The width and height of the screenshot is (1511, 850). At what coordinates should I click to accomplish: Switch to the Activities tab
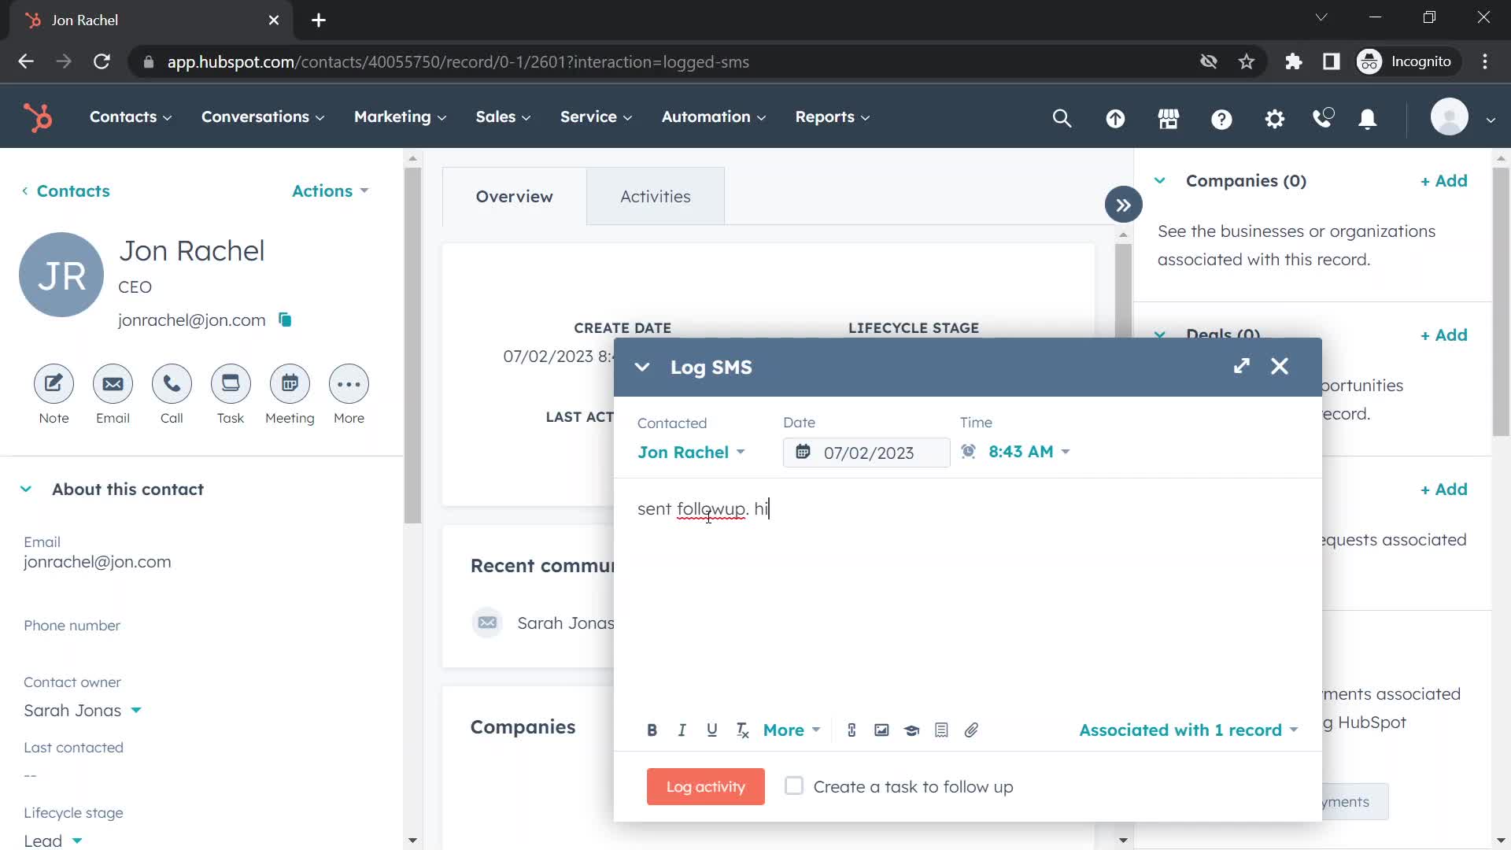click(x=655, y=195)
